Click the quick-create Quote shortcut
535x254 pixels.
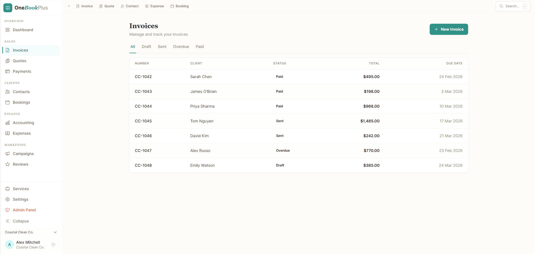tap(107, 6)
